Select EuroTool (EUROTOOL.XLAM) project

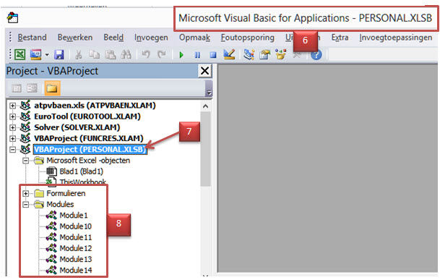87,116
